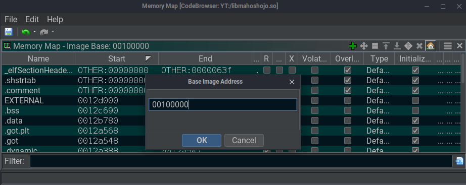Click the Volat... column header

(x=315, y=58)
